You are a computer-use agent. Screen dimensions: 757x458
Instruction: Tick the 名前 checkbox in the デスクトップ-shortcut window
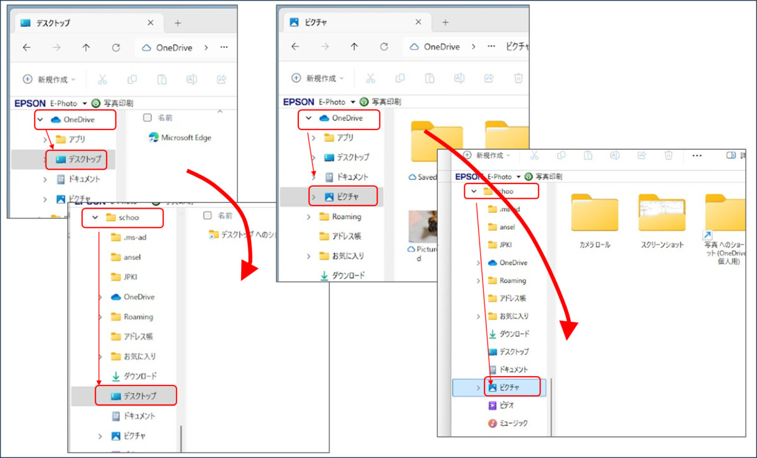(x=208, y=216)
